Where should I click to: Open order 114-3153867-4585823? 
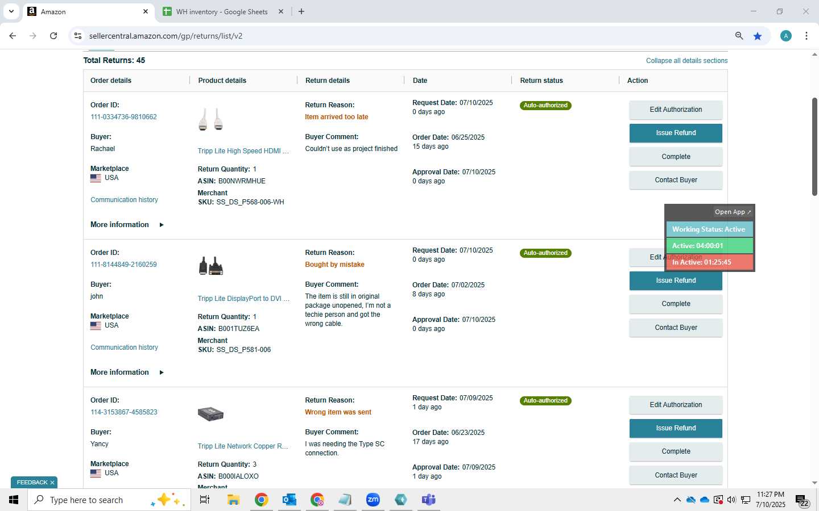tap(124, 412)
